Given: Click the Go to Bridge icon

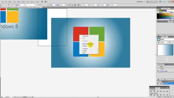Looking at the screenshot, I should [42, 2].
